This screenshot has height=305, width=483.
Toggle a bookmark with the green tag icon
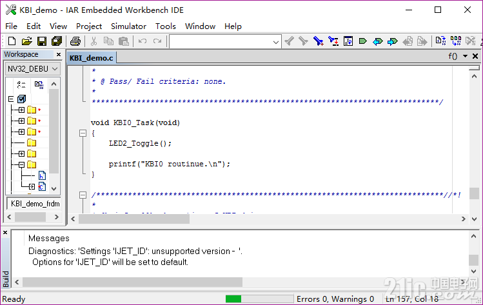363,41
